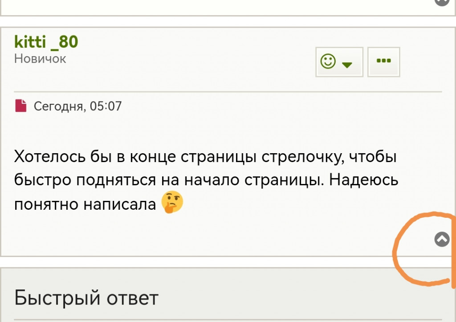Expand the dropdown arrow beside the smiley
The width and height of the screenshot is (456, 322).
tap(347, 65)
